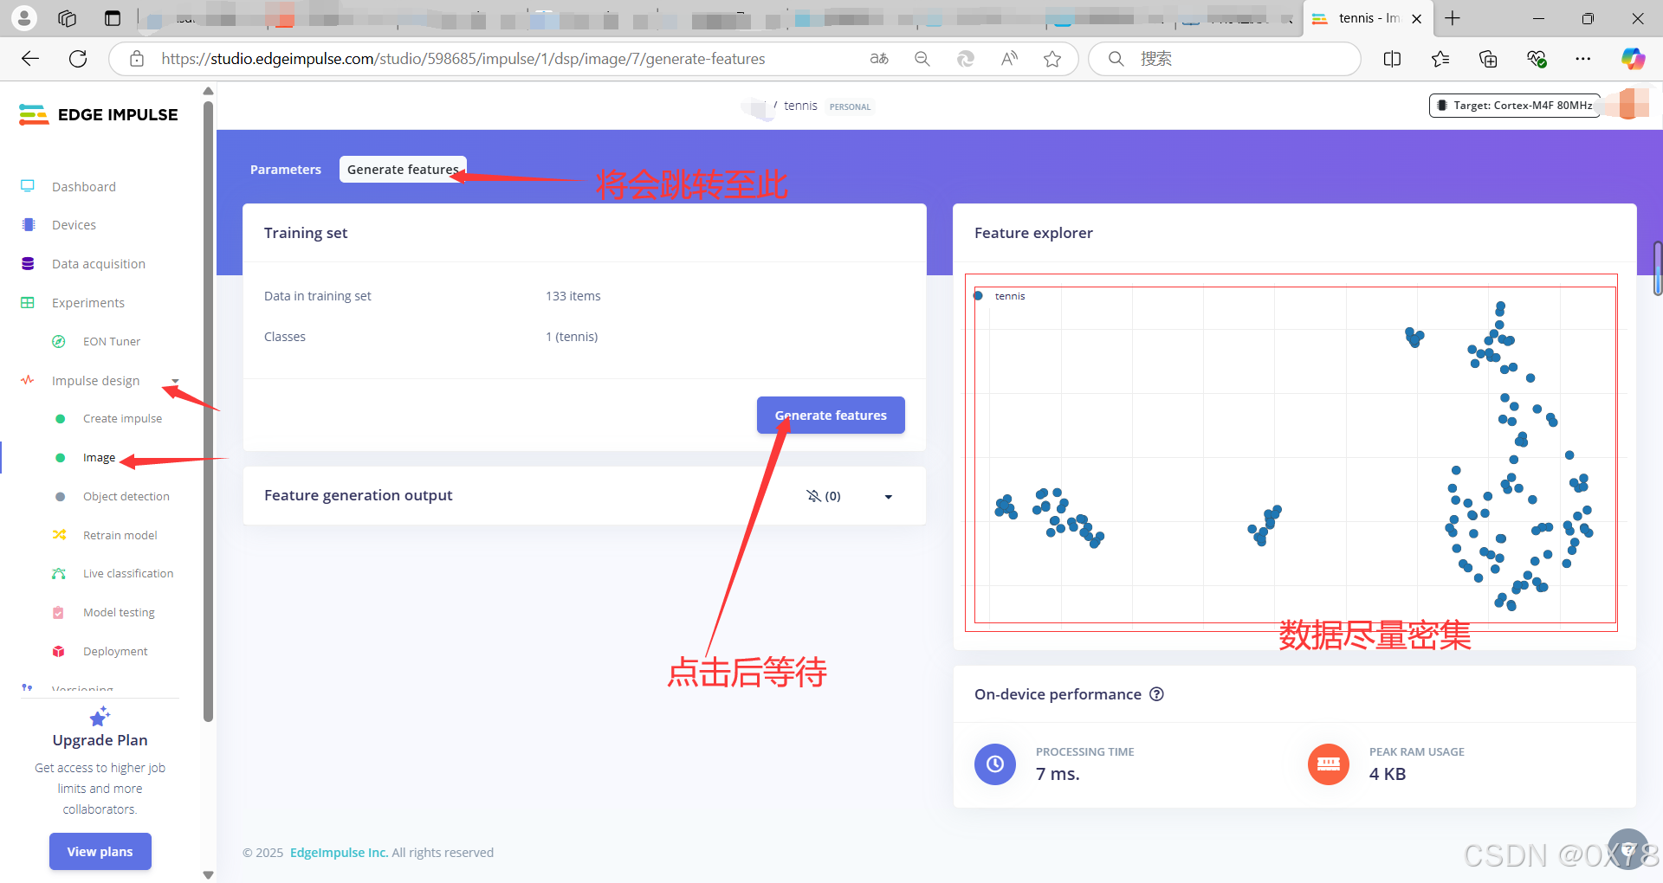Click the muted notifications bell icon
Image resolution: width=1663 pixels, height=883 pixels.
click(x=813, y=496)
